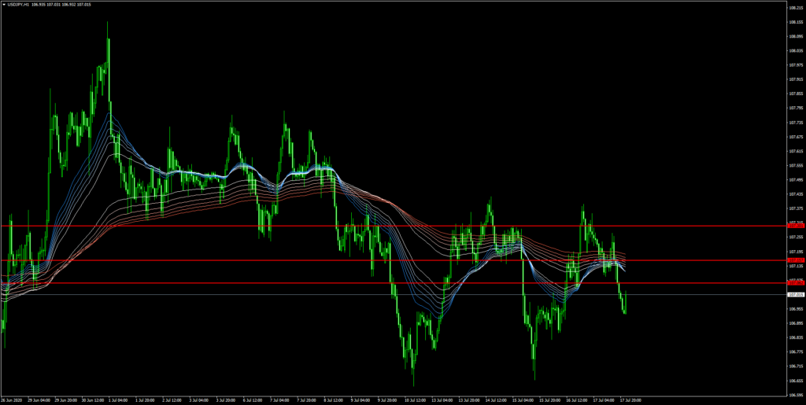Open the chart dropdown triangle beside USDJPY,H1
806x405 pixels.
pyautogui.click(x=4, y=6)
